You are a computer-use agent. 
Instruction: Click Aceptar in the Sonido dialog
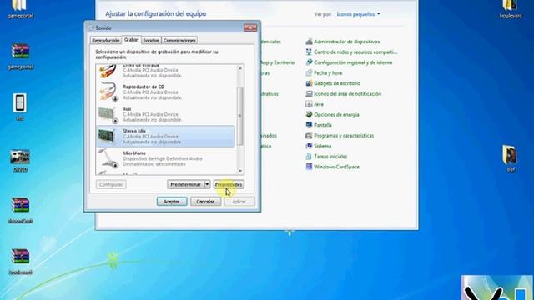[x=172, y=202]
